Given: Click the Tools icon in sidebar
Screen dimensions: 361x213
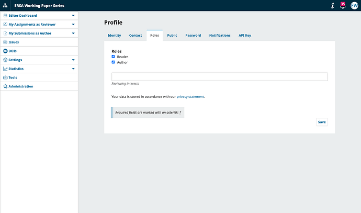Looking at the screenshot, I should (x=5, y=77).
